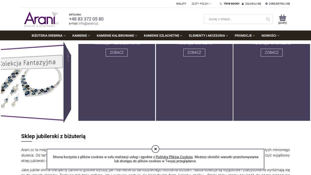Click Zaloguj się login link
Screen dimensions: 311x175
click(251, 4)
